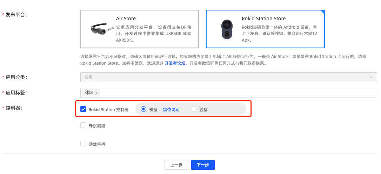The height and width of the screenshot is (174, 381).
Task: Remove the 休闲 tag
Action: point(96,93)
